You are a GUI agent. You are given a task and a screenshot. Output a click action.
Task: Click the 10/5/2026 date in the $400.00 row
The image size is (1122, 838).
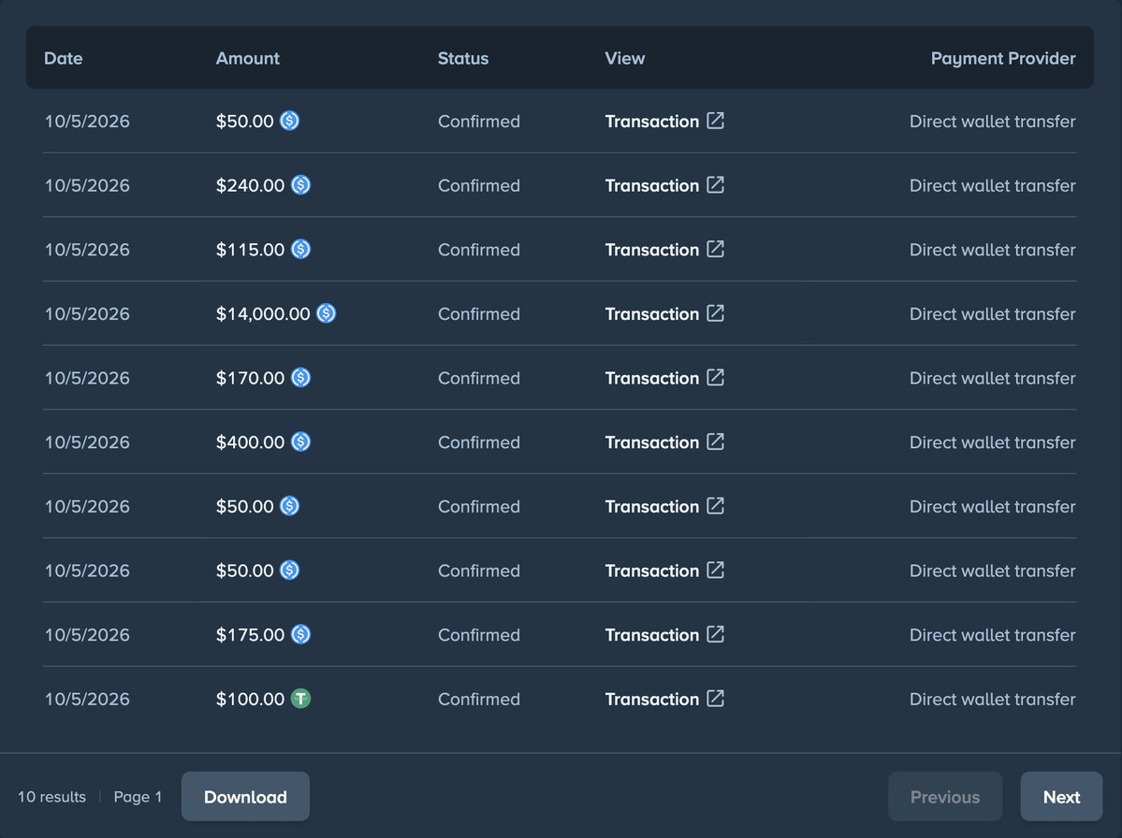coord(87,441)
